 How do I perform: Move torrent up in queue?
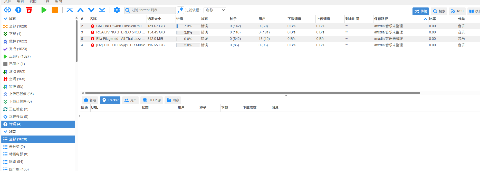click(80, 10)
